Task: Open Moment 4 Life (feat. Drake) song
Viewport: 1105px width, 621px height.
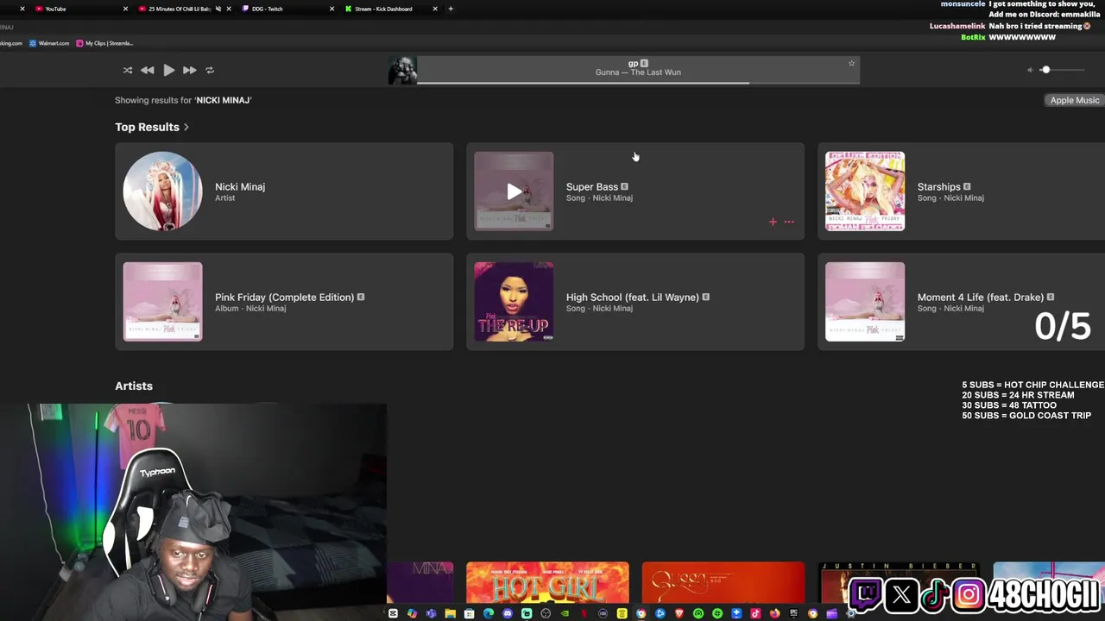Action: click(x=961, y=302)
